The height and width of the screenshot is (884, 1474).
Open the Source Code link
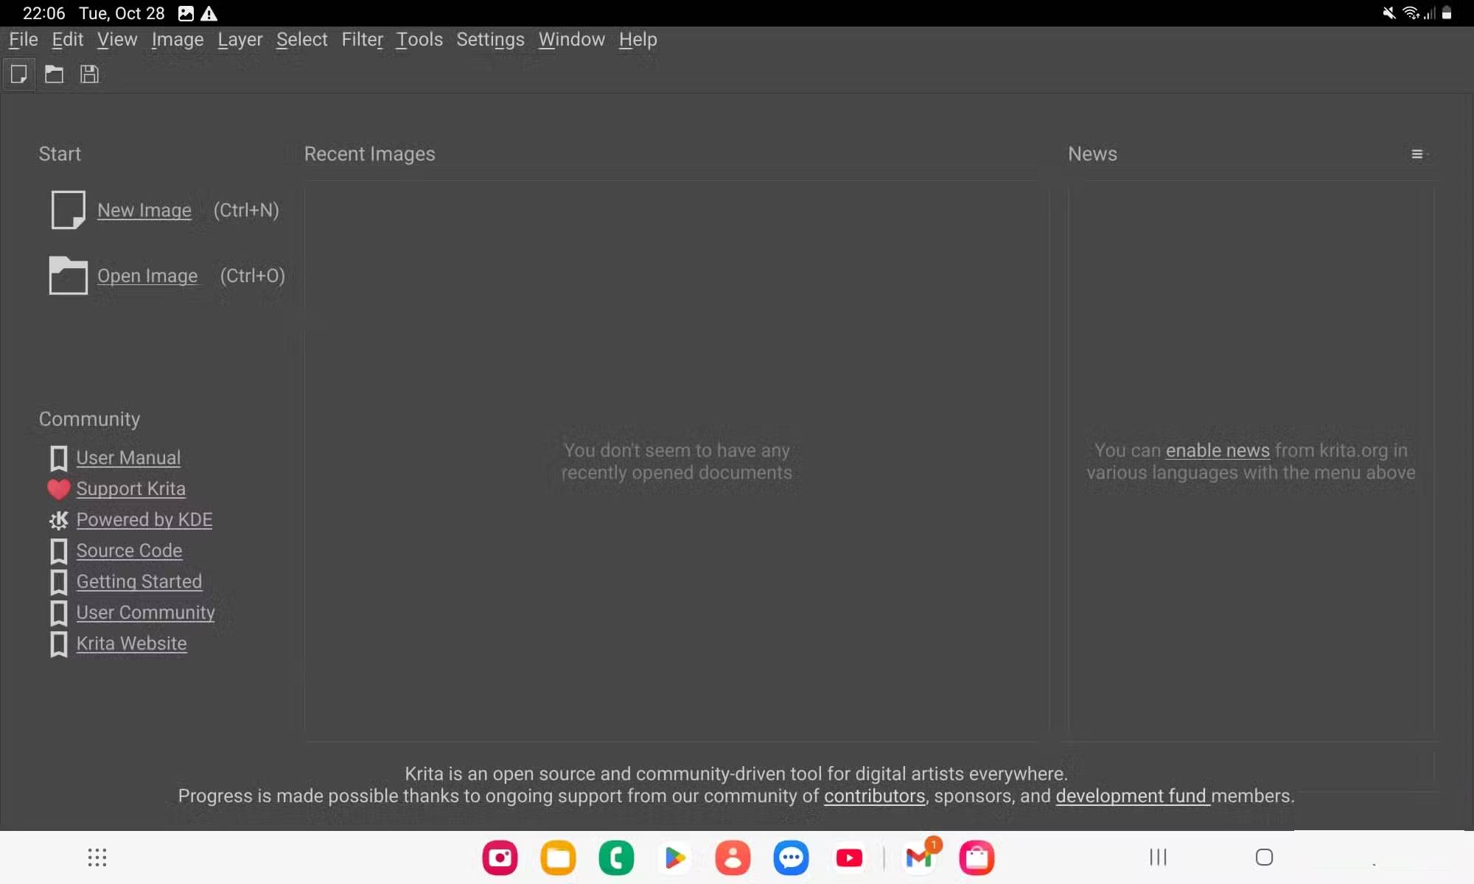(x=129, y=550)
